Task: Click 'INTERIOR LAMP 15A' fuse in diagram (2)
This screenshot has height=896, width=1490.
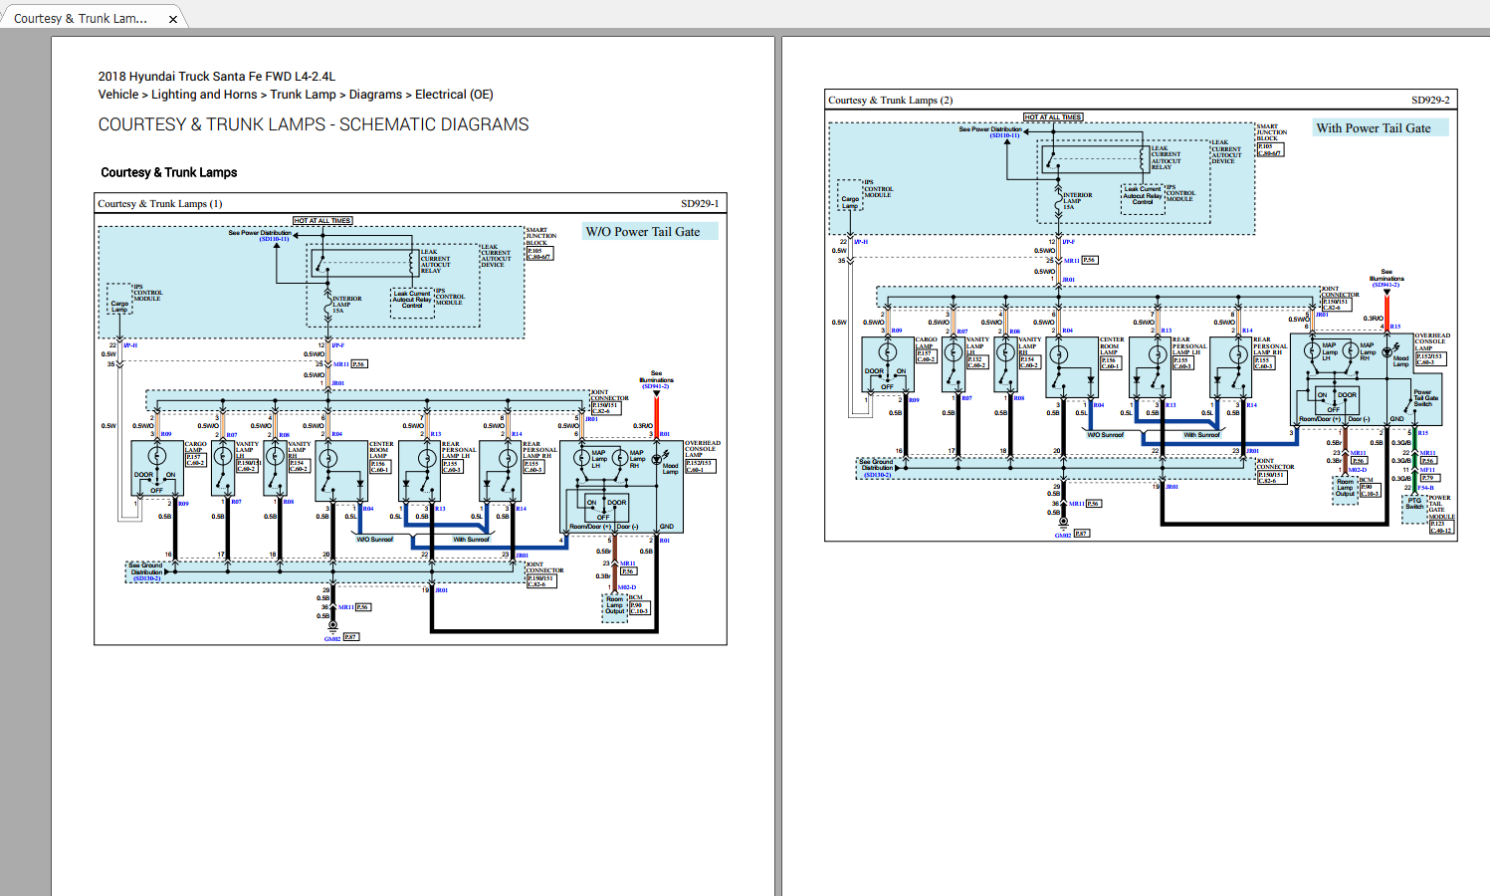Action: pyautogui.click(x=1077, y=200)
